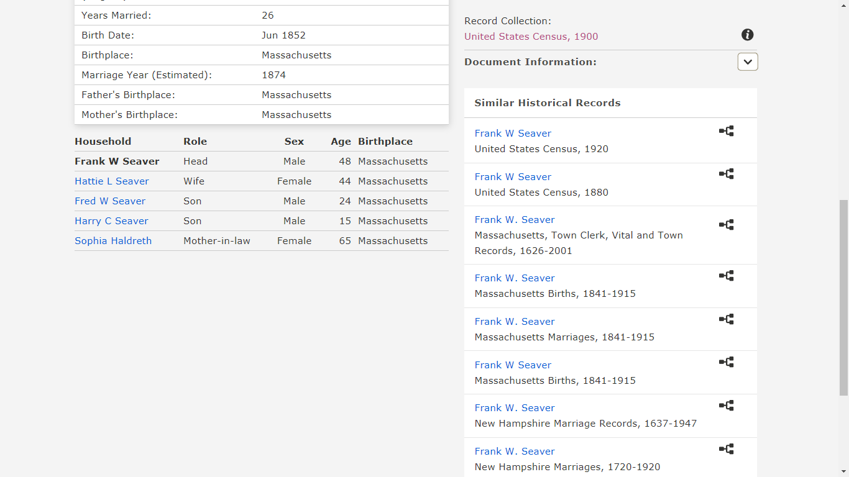Click the info icon beside Record Collection
This screenshot has width=849, height=477.
(x=747, y=35)
